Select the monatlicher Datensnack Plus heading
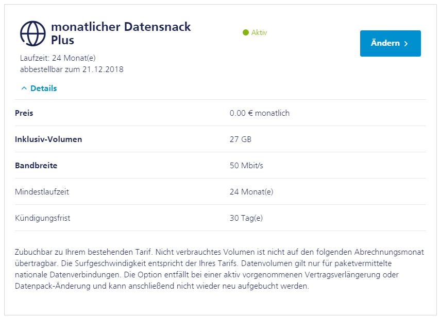 121,33
